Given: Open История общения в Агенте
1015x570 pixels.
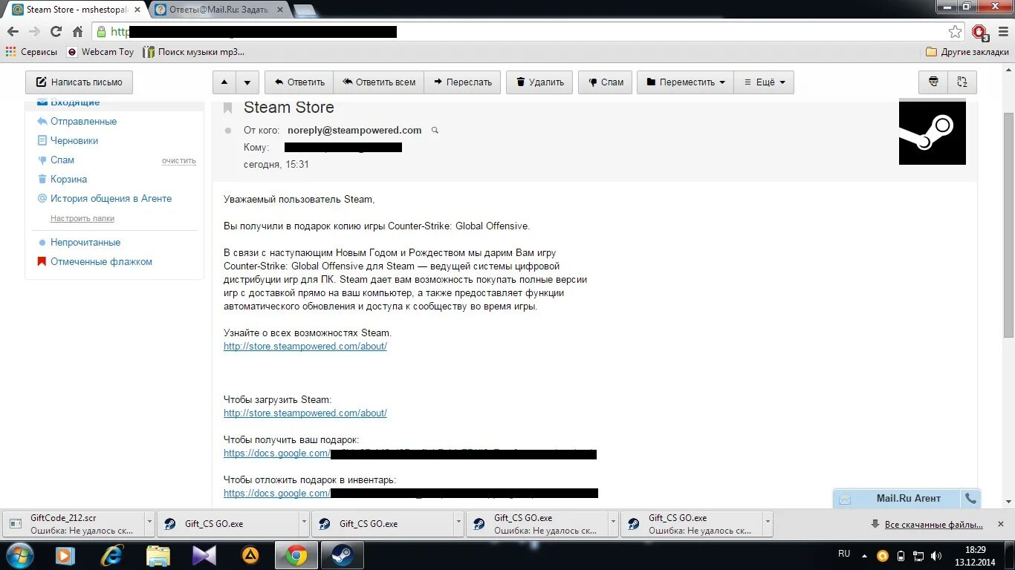Looking at the screenshot, I should (111, 198).
